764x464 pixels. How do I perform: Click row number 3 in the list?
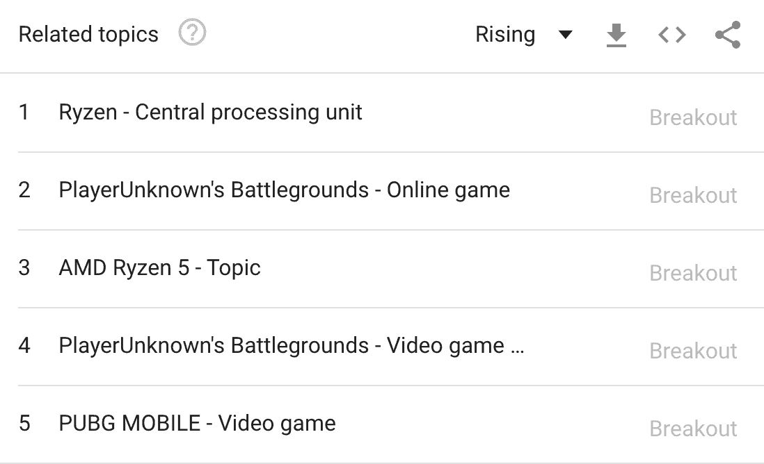pyautogui.click(x=25, y=267)
